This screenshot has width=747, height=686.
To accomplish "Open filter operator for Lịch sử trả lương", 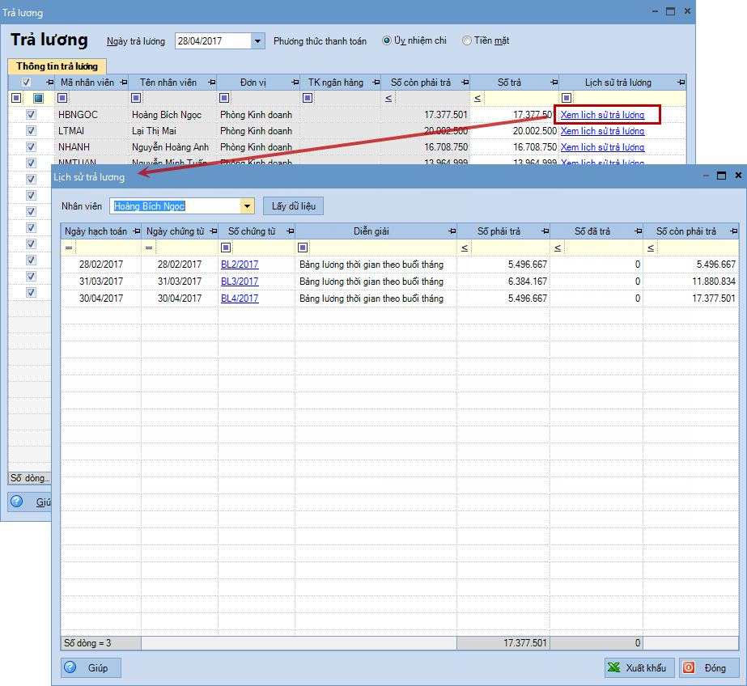I will pos(567,98).
